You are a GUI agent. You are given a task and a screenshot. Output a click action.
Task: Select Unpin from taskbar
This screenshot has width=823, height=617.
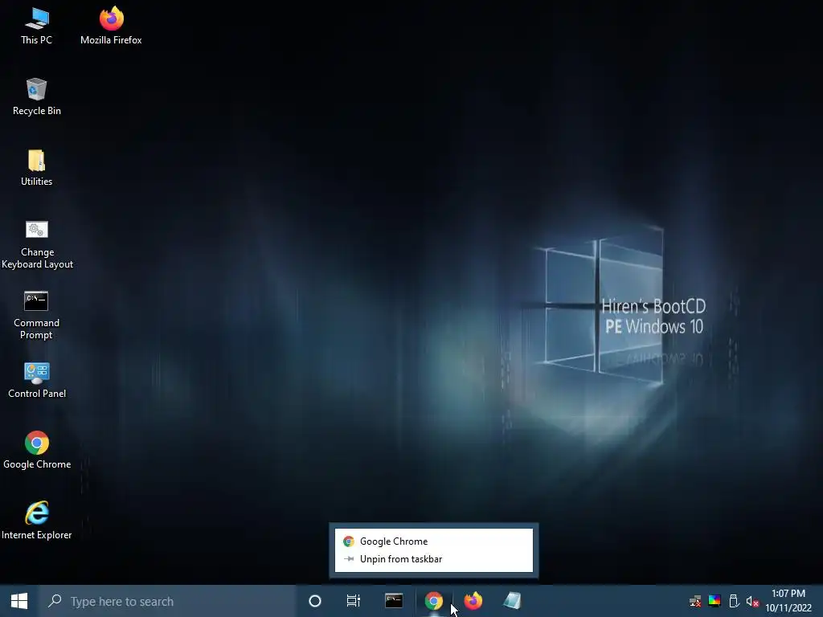click(x=433, y=559)
